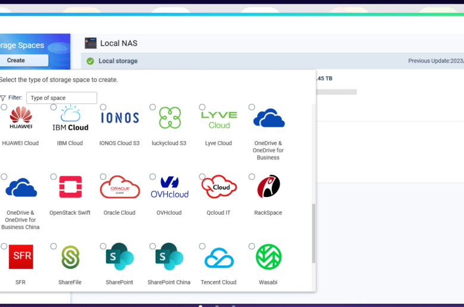This screenshot has height=307, width=464.
Task: Click the OneDrive for Business China logo
Action: tap(21, 187)
